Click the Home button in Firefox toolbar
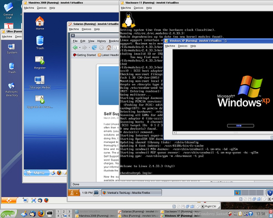Screen dimensions: 273x218 point(109,48)
